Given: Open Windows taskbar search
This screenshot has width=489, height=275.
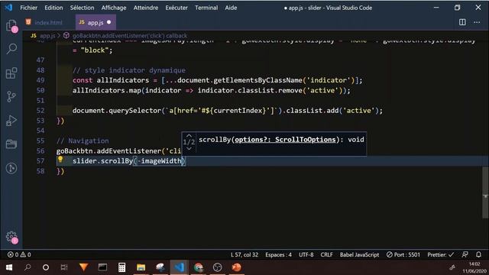Looking at the screenshot, I should click(28, 267).
